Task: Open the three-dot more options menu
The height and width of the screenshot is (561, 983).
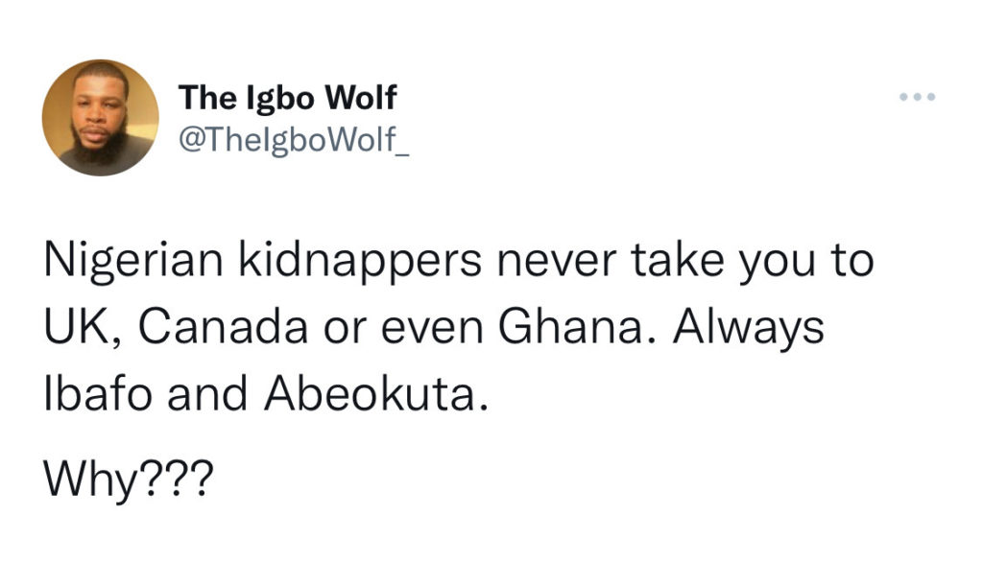Action: (x=916, y=98)
